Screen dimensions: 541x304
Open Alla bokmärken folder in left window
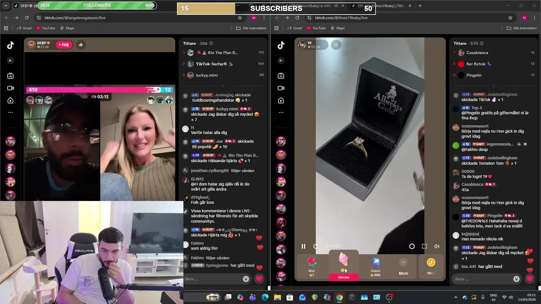coord(251,28)
